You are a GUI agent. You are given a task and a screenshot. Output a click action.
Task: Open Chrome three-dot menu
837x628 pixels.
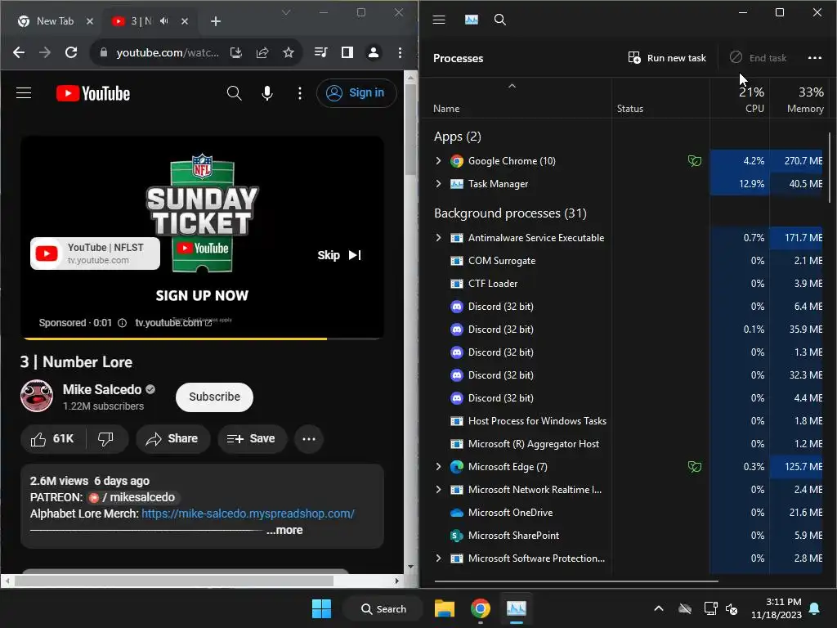click(x=400, y=52)
